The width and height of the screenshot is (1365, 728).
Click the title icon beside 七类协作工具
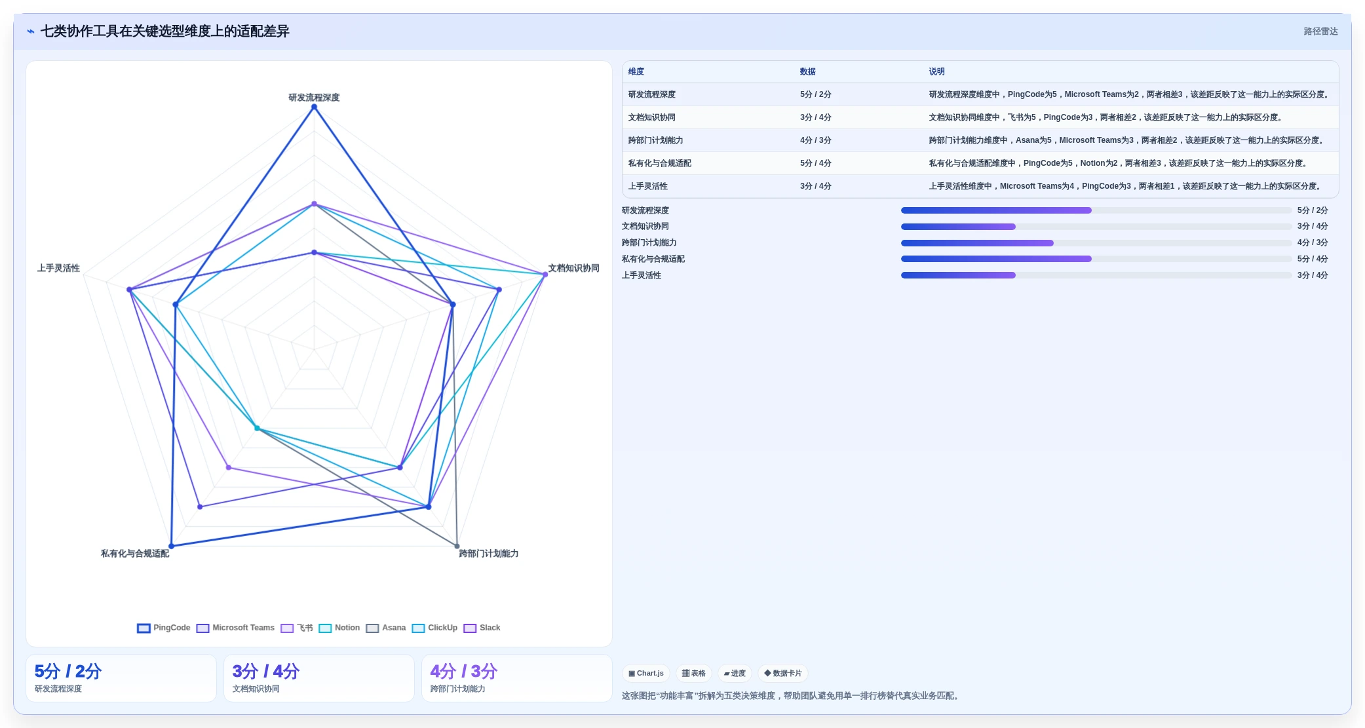[x=31, y=31]
